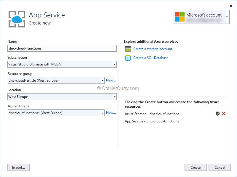
Task: Expand the Resource group dropdown
Action: click(102, 81)
